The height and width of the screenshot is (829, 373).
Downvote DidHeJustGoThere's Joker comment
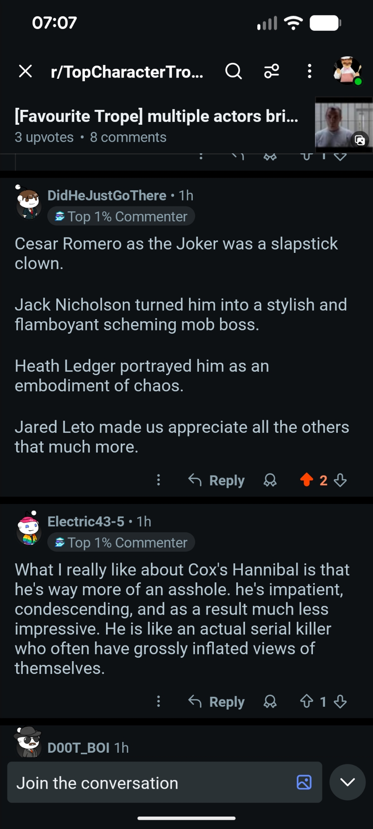pos(340,480)
